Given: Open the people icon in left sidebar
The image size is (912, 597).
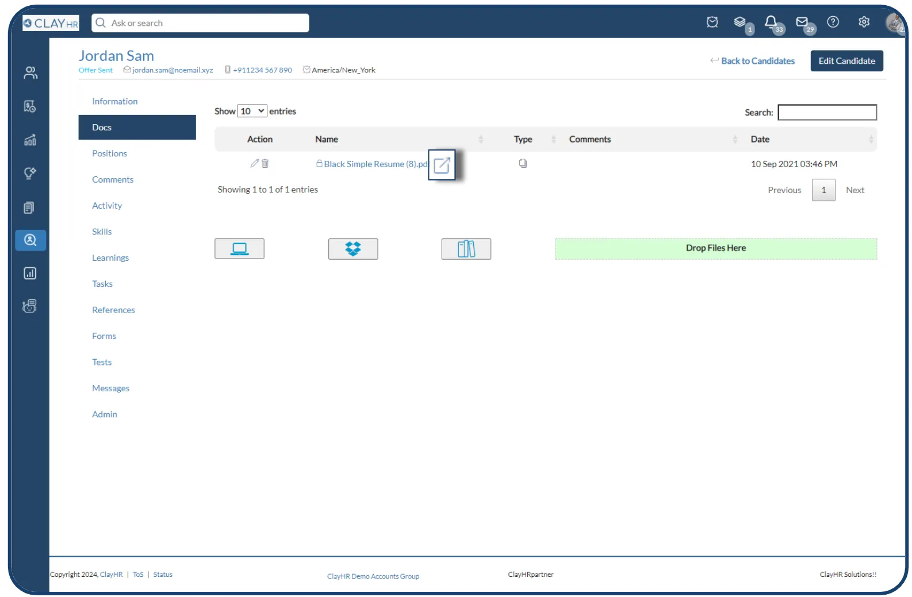Looking at the screenshot, I should pyautogui.click(x=30, y=72).
